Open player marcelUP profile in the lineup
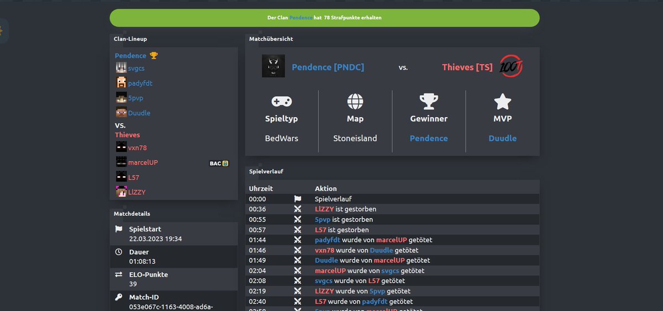663x311 pixels. coord(143,162)
